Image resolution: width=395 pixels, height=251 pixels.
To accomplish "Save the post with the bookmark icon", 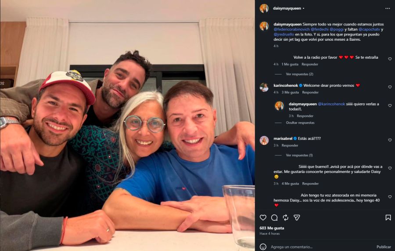I will click(388, 218).
